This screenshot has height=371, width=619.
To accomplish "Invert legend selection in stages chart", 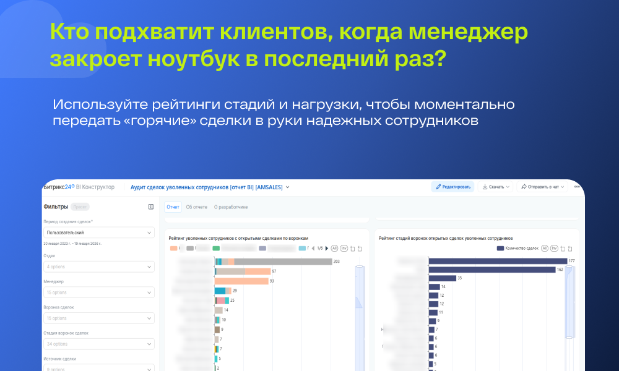I will pos(554,248).
